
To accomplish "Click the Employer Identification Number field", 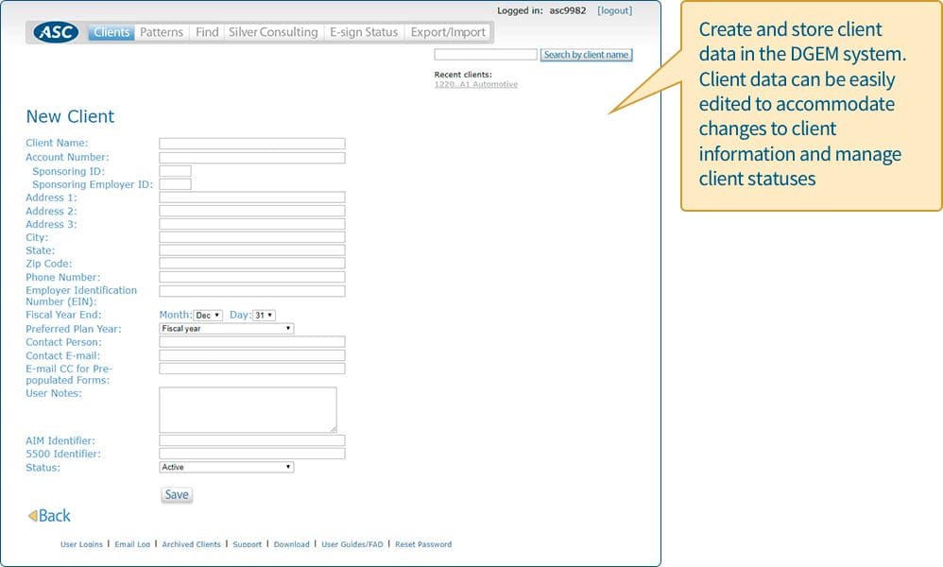I will tap(251, 291).
